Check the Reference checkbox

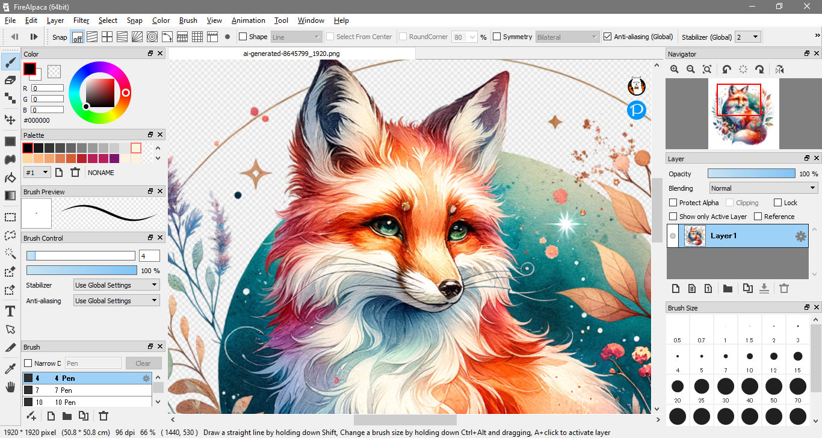click(758, 217)
